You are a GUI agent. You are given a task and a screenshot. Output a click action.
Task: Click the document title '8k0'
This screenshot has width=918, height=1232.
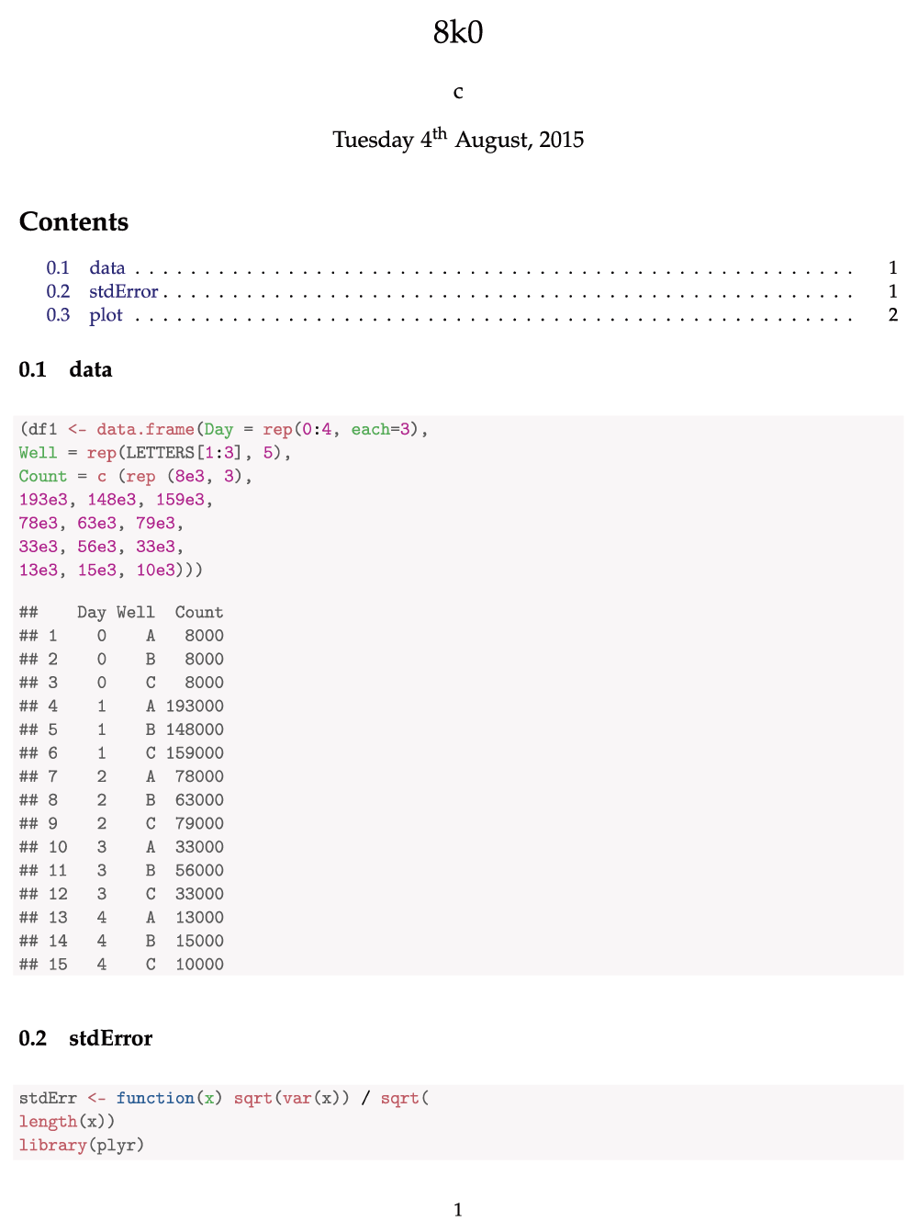coord(458,33)
